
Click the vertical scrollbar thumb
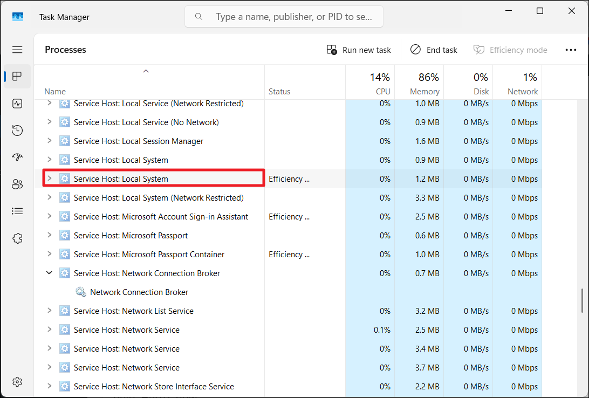582,300
